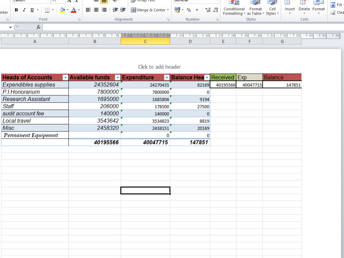This screenshot has height=258, width=344.
Task: Apply percent style
Action: [x=189, y=10]
